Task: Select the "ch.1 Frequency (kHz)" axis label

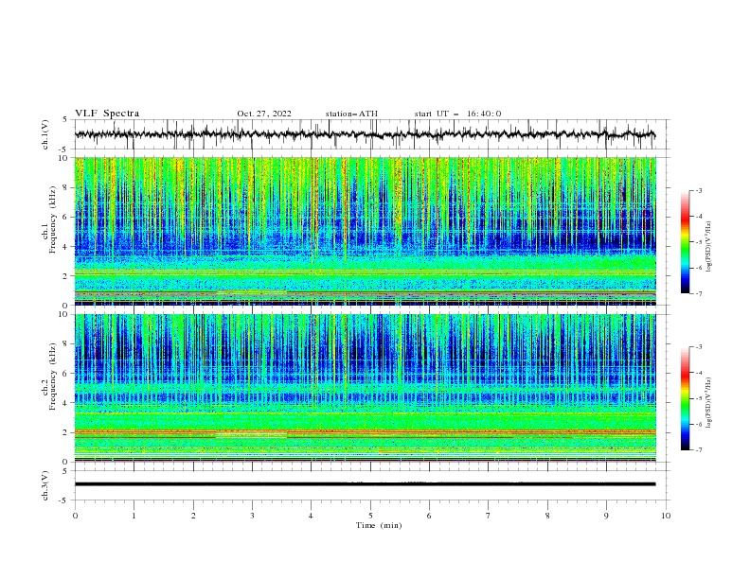Action: pyautogui.click(x=49, y=219)
